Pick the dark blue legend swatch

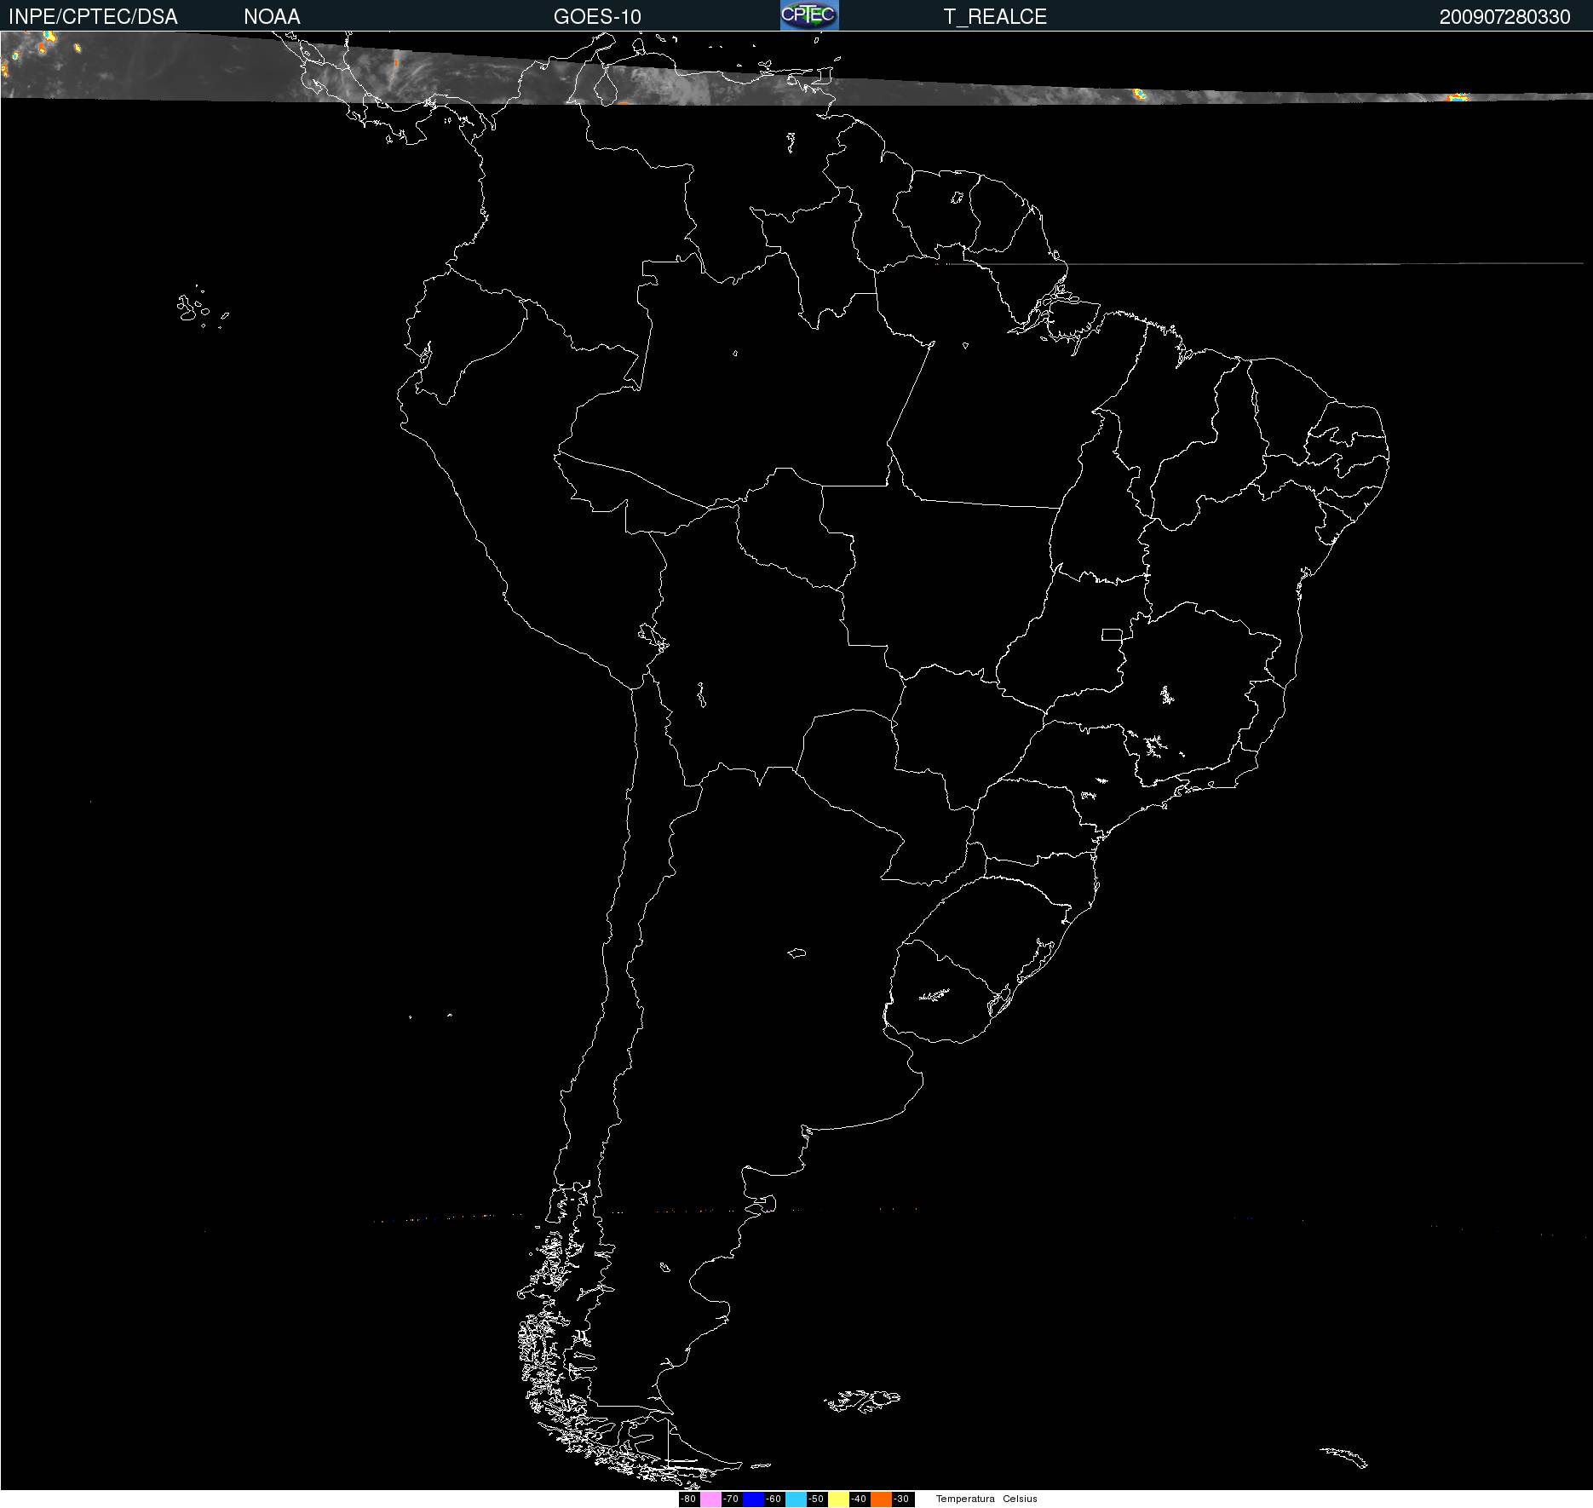(753, 1499)
